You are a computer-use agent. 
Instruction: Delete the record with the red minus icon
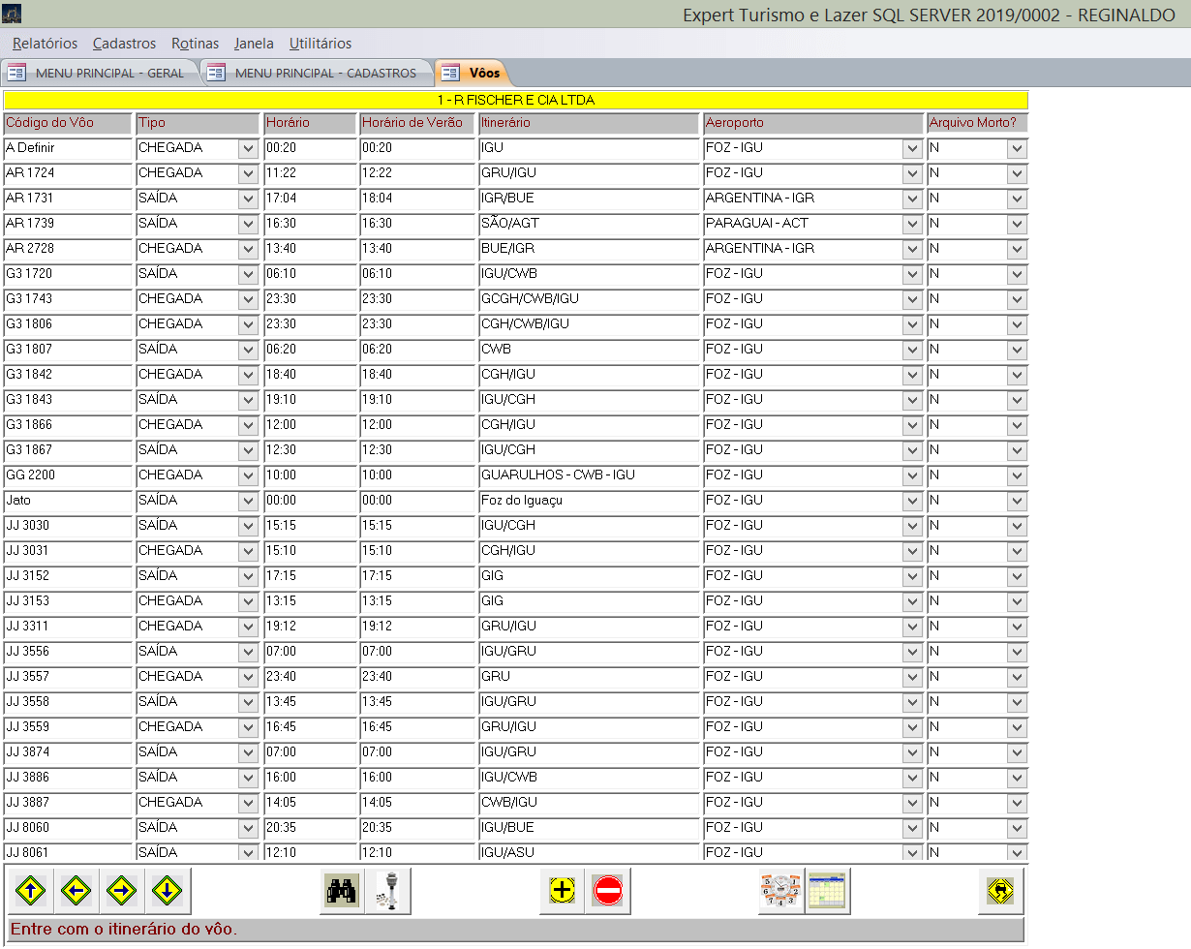608,890
